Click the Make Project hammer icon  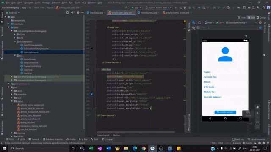click(127, 8)
